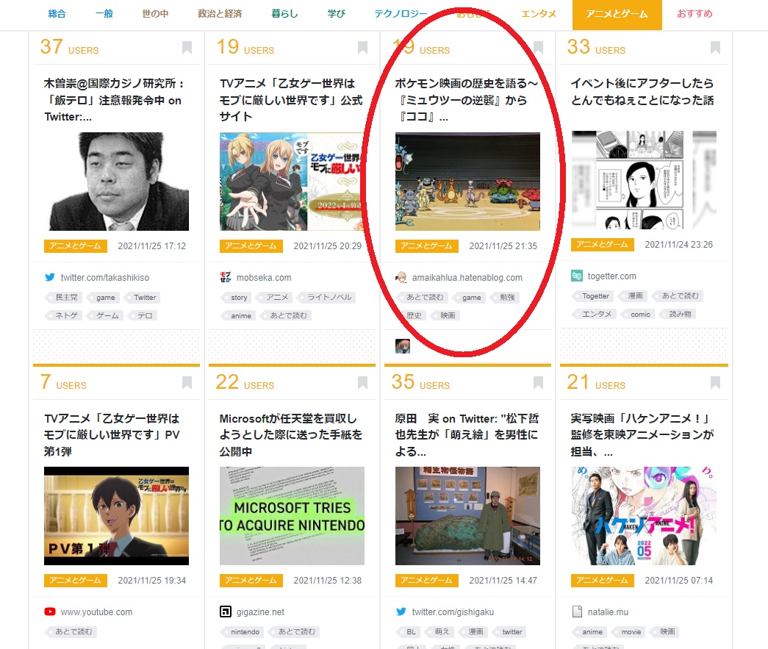Open Microsoftが任天堂を買収 article title
This screenshot has width=768, height=649.
pyautogui.click(x=291, y=435)
